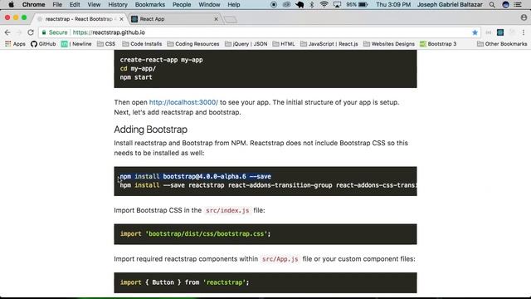Open the Bootstrap 3 bookmark

(x=438, y=44)
